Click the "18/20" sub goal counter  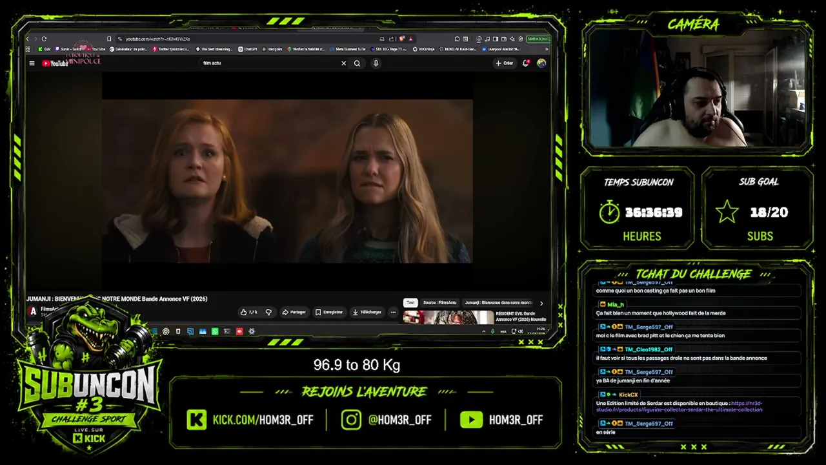click(x=769, y=212)
